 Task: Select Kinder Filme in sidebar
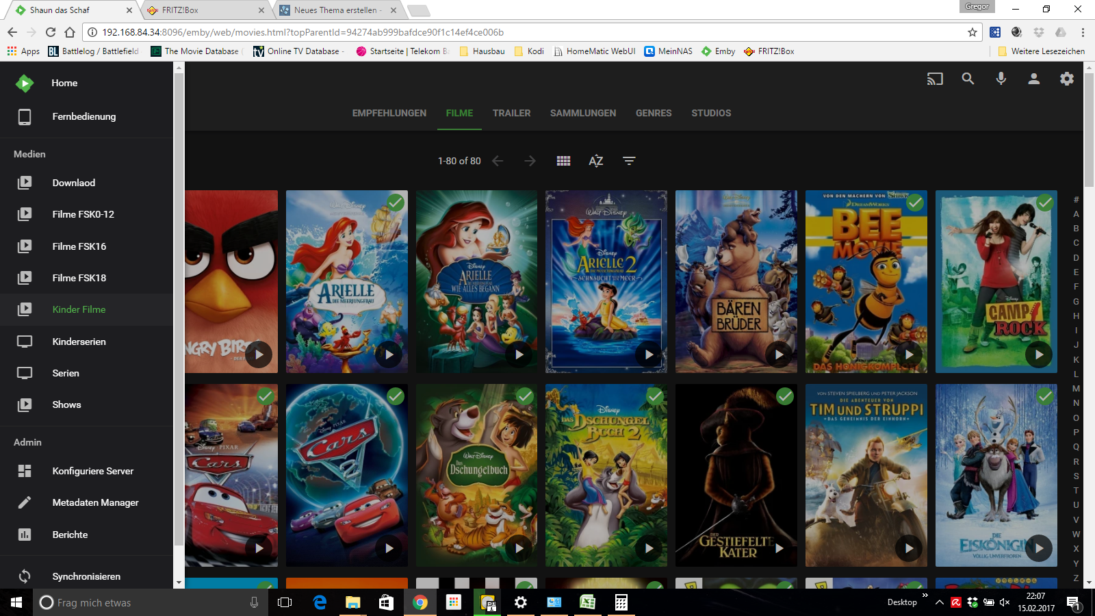pyautogui.click(x=86, y=309)
